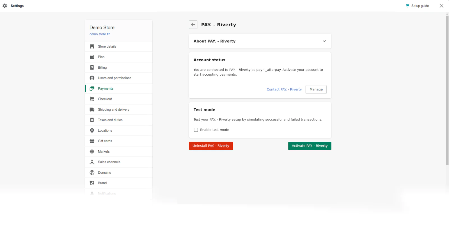The height and width of the screenshot is (252, 449).
Task: Open the Taxes and duties settings
Action: (x=110, y=120)
